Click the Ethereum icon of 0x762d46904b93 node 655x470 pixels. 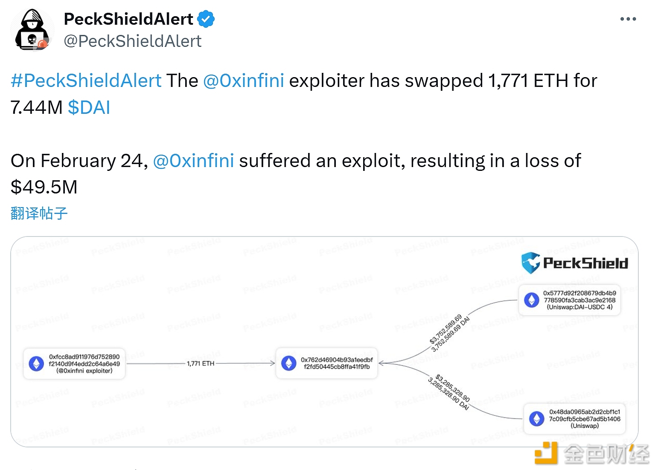click(x=289, y=363)
